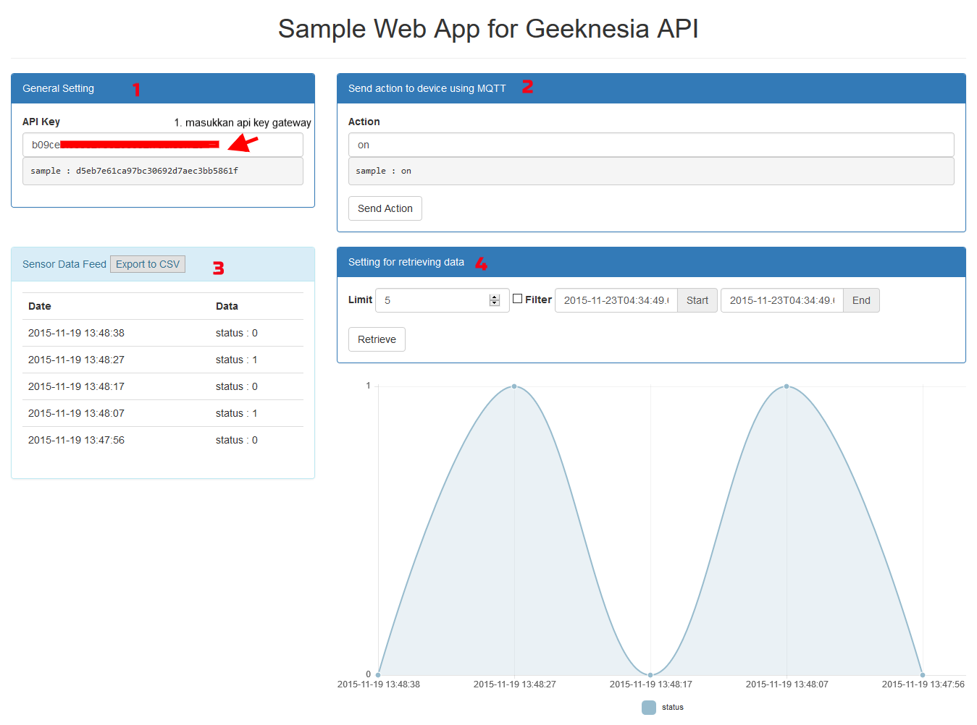Click 'status : 0' in 13:48:17 row
The image size is (977, 725).
click(x=236, y=386)
